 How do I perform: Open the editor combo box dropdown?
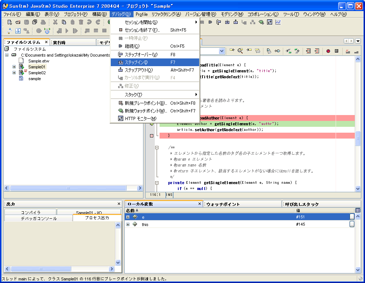pyautogui.click(x=222, y=51)
